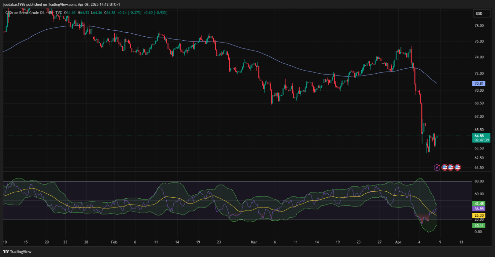Click the 80.00 level on the RSI scale
Image resolution: width=495 pixels, height=257 pixels.
tap(479, 181)
